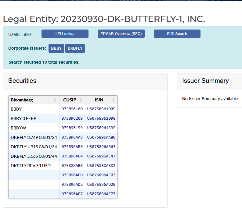Open ISIN US075896AD20 link
This screenshot has width=242, height=208.
click(101, 185)
